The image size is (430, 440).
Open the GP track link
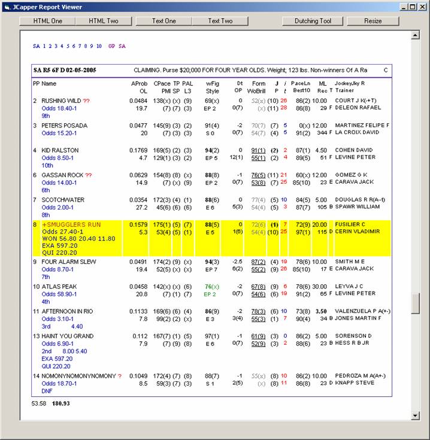[x=112, y=46]
